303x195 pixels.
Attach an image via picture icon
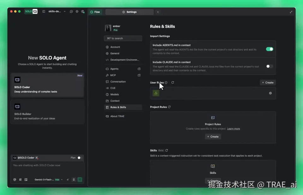pos(26,180)
